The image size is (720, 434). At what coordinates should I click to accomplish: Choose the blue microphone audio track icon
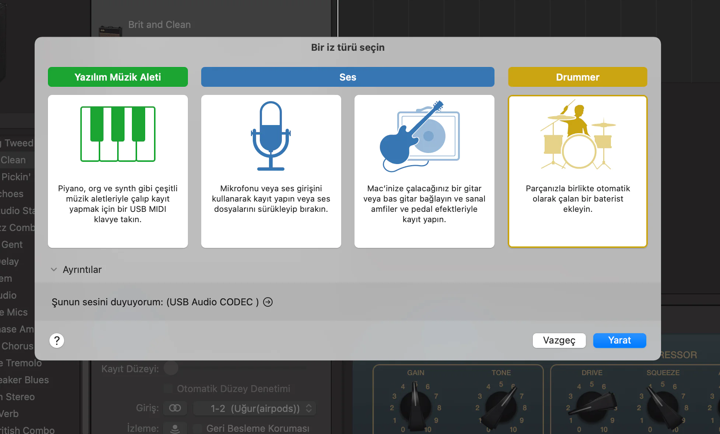click(x=271, y=136)
